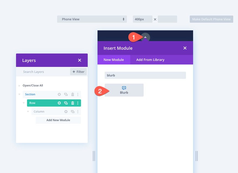Click Make Default Phone View
Viewport: 238px width, 173px height.
[211, 19]
